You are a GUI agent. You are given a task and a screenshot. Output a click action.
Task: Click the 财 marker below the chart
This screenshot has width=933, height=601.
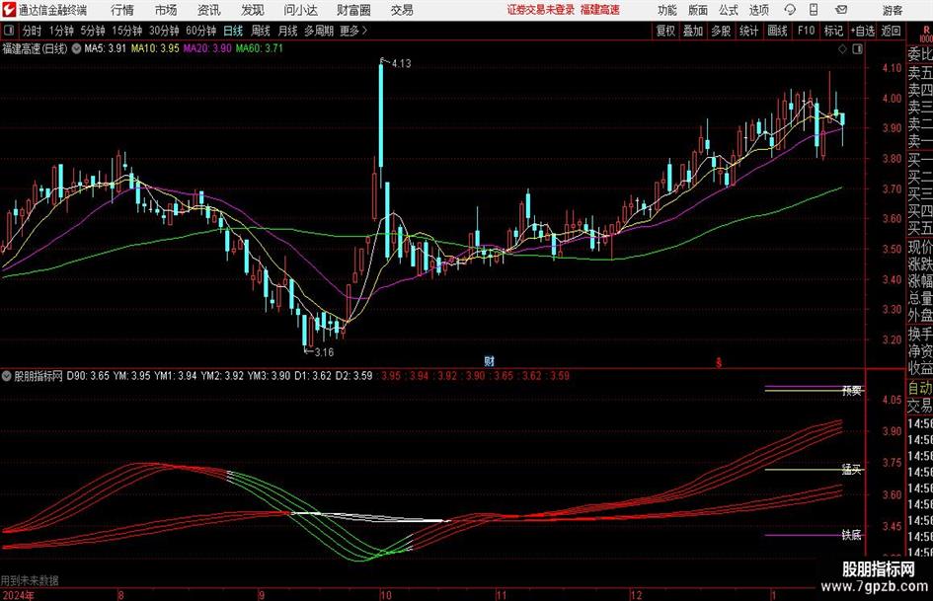tap(489, 360)
